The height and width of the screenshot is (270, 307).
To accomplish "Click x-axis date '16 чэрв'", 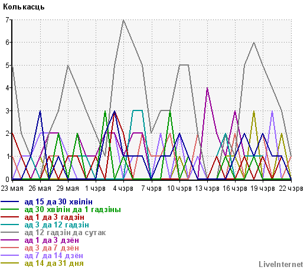I will [x=235, y=188].
